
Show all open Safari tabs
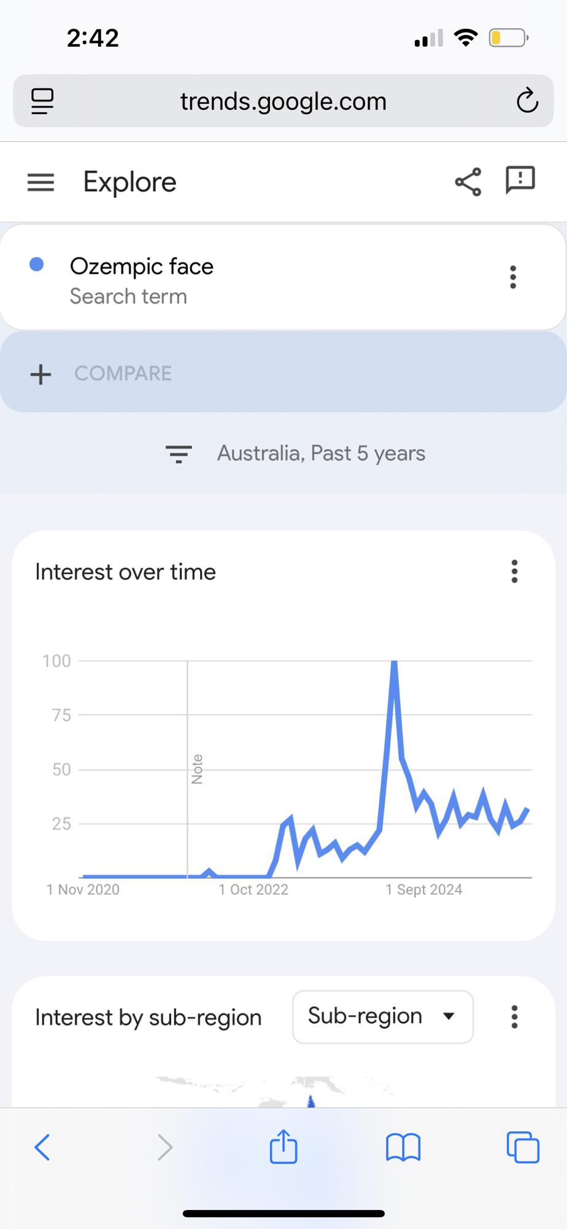tap(522, 1147)
